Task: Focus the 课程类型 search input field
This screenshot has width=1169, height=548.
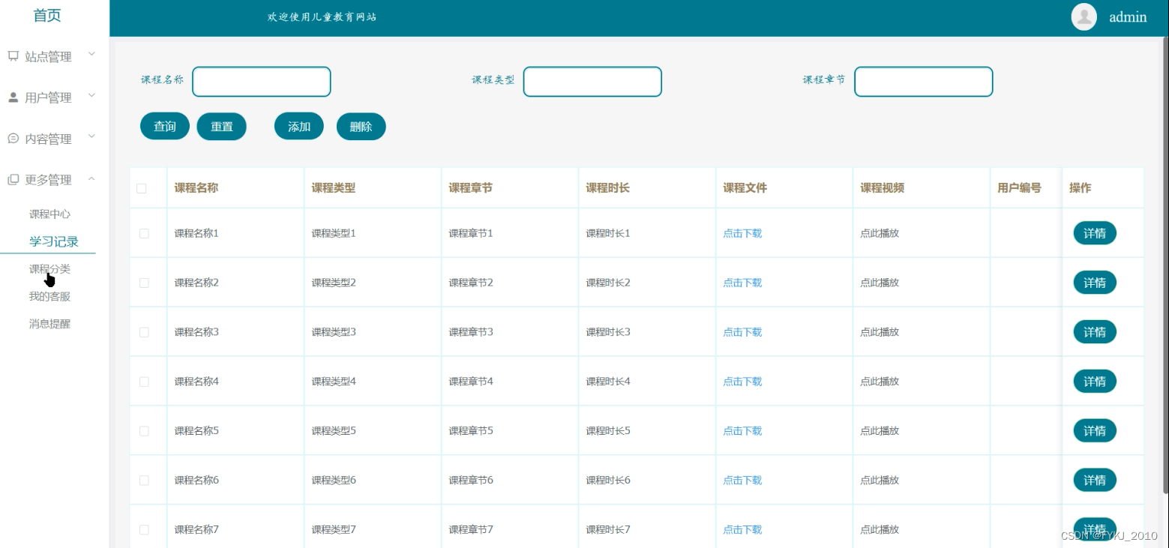Action: tap(592, 82)
